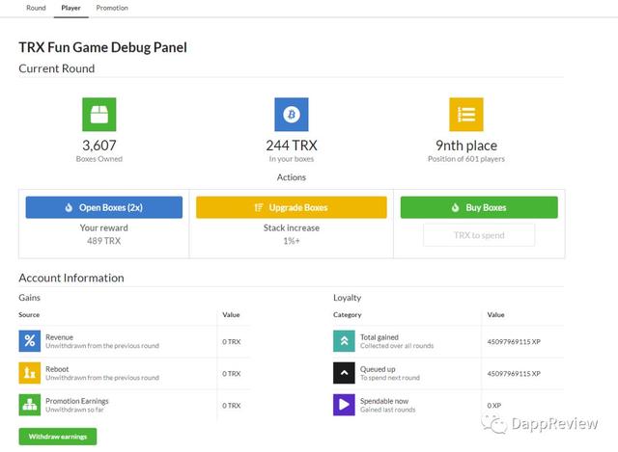Click the green Buy Boxes button

479,207
